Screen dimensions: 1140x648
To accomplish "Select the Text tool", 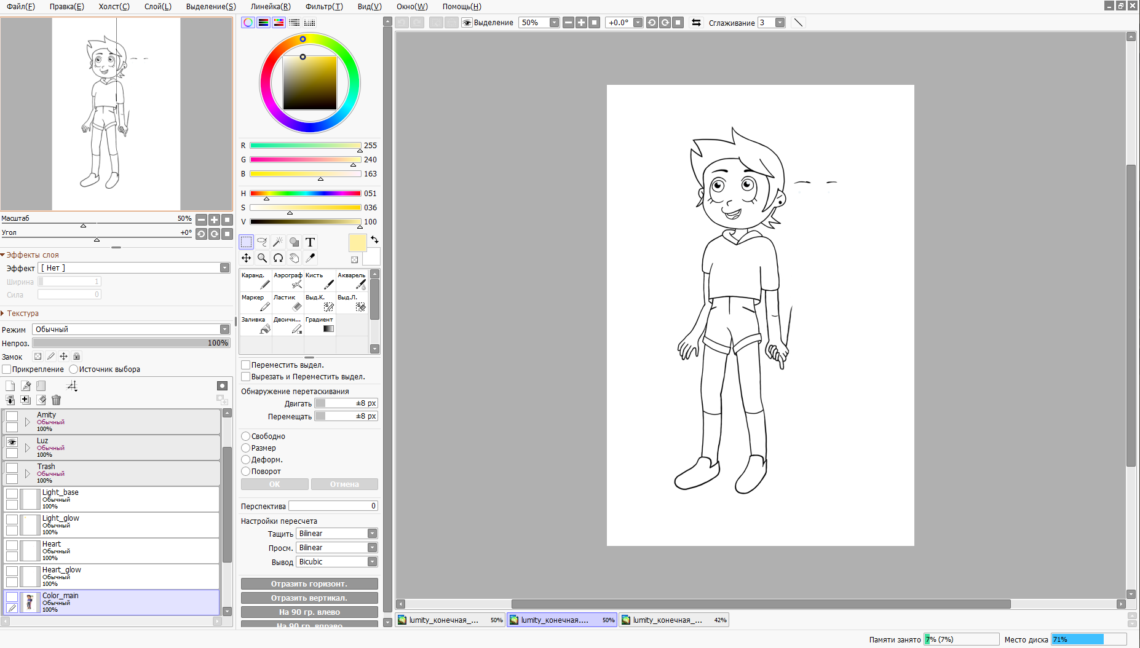I will pos(310,242).
